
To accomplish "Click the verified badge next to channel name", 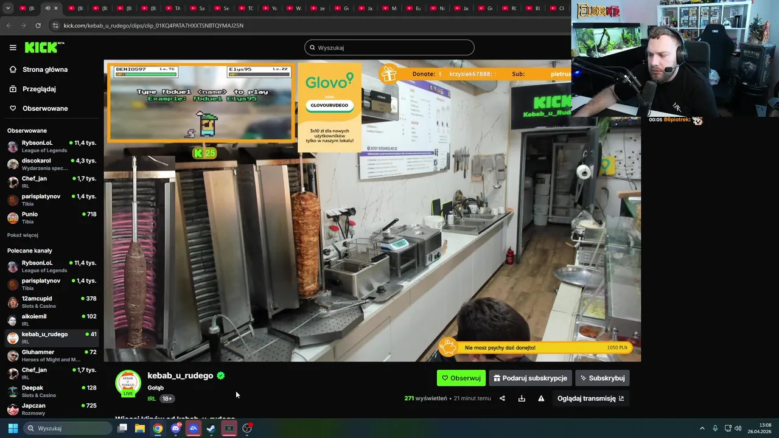I will click(x=221, y=375).
